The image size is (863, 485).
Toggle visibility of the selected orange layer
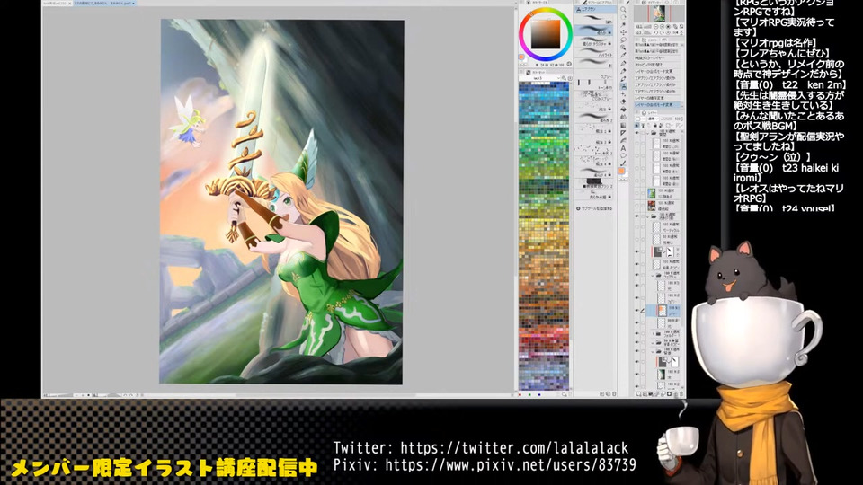click(x=636, y=310)
